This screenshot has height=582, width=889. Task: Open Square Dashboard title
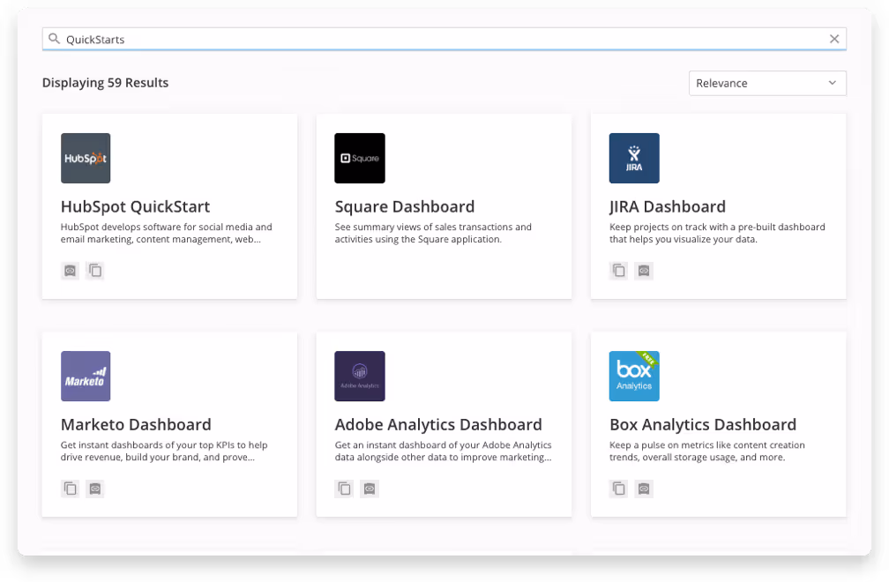coord(404,207)
